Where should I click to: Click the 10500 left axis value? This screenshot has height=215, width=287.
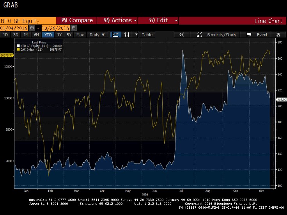(x=8, y=66)
